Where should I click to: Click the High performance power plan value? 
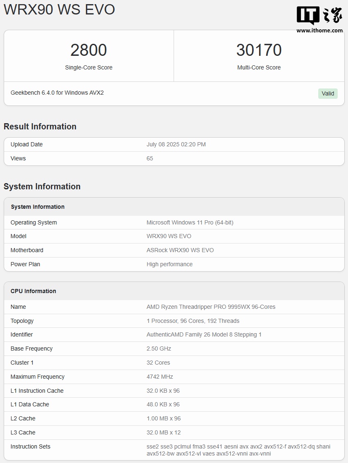(x=169, y=264)
